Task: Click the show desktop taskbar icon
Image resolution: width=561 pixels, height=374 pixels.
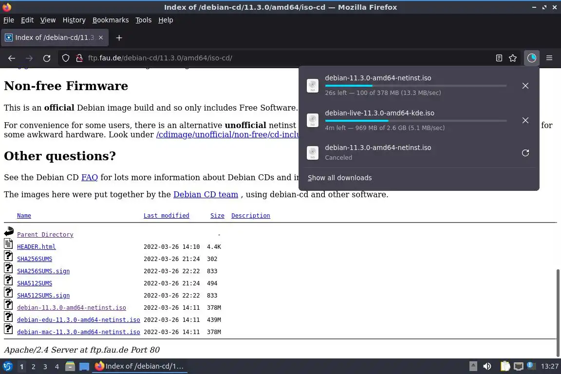Action: click(84, 366)
